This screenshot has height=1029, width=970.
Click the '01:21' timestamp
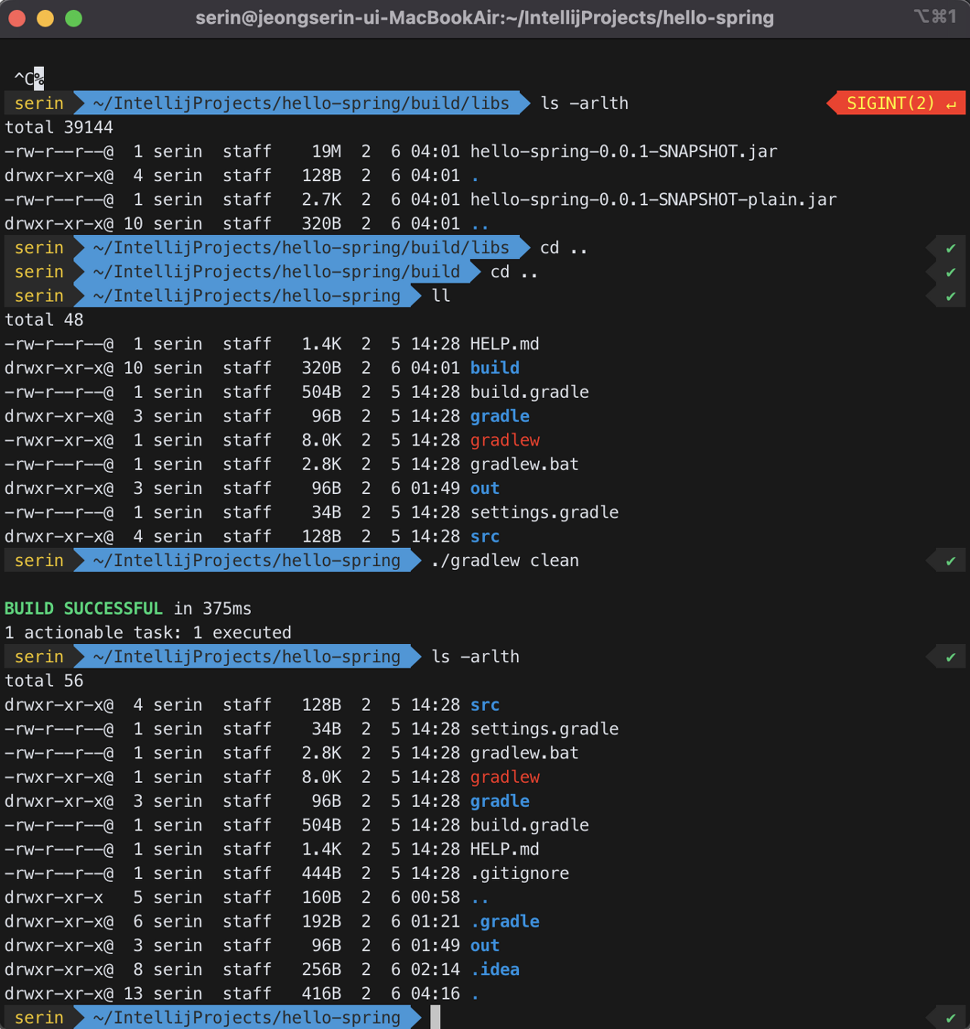tap(436, 921)
